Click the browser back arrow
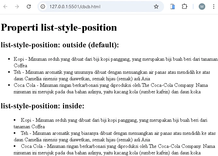 point(5,7)
